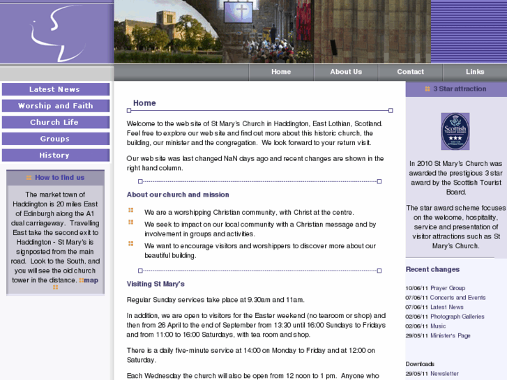Screen dimensions: 507x380
Task: Open the Contact page
Action: pyautogui.click(x=410, y=72)
